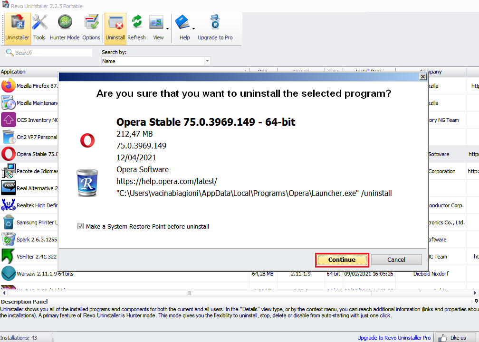Open the Upgrade to Revo Uninstaller Pro link
The width and height of the screenshot is (479, 342).
point(393,338)
